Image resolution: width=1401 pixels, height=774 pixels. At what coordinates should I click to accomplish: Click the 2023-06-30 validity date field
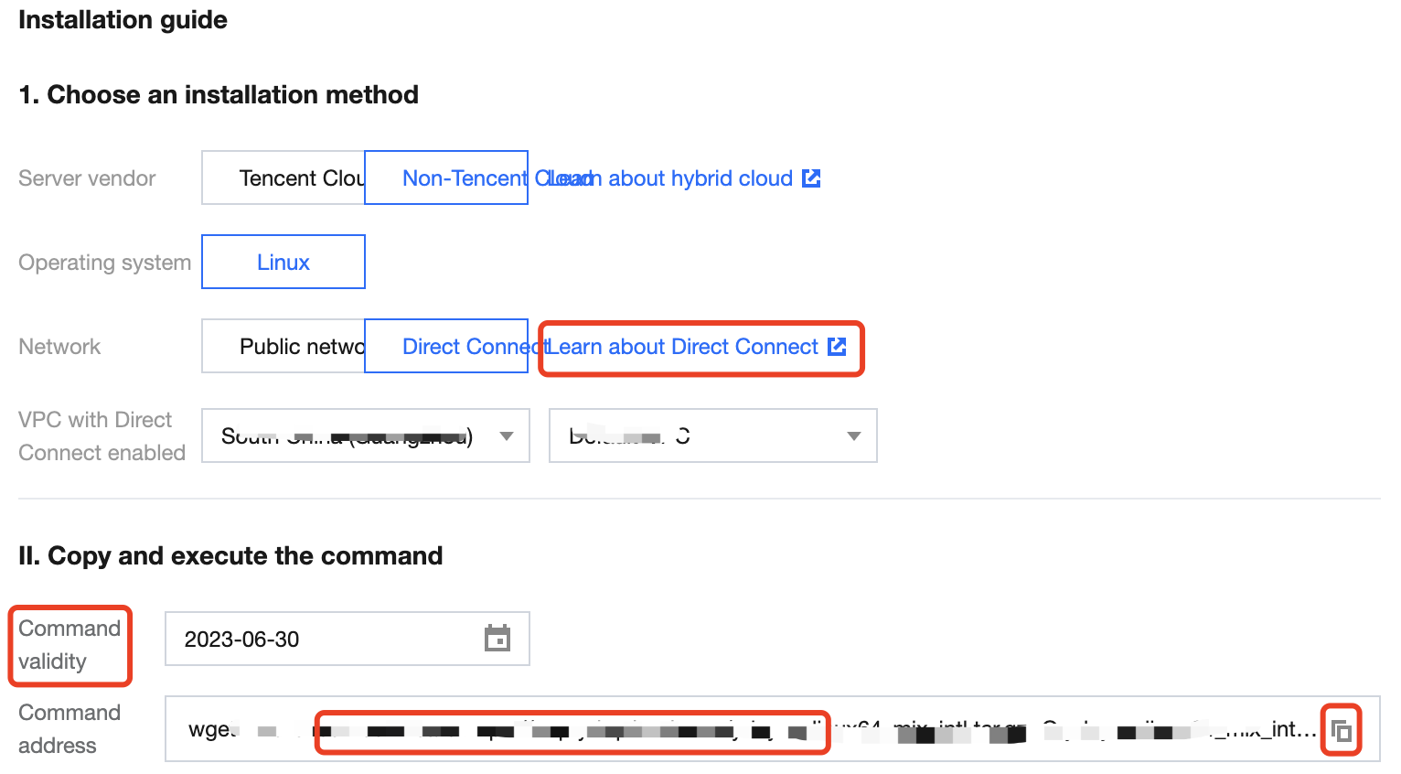(x=320, y=640)
